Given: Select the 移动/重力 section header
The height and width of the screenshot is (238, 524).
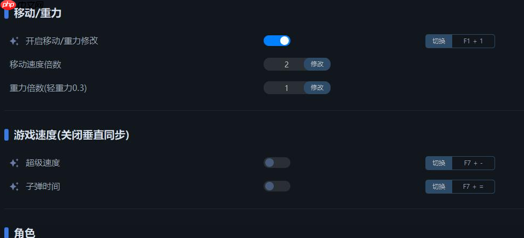Looking at the screenshot, I should click(38, 14).
